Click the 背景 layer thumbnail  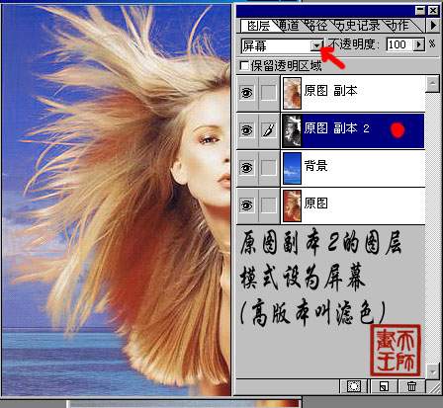292,168
